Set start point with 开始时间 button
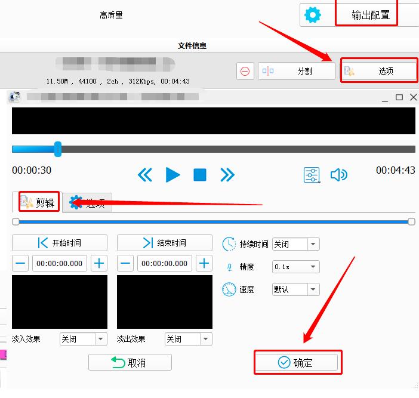The image size is (419, 398). 60,243
